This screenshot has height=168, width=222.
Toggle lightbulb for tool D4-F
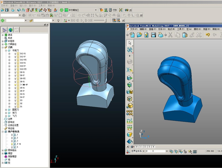(x=15, y=97)
